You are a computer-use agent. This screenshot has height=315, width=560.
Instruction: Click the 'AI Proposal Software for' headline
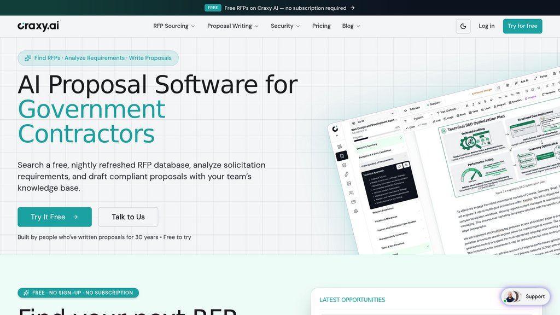point(157,85)
